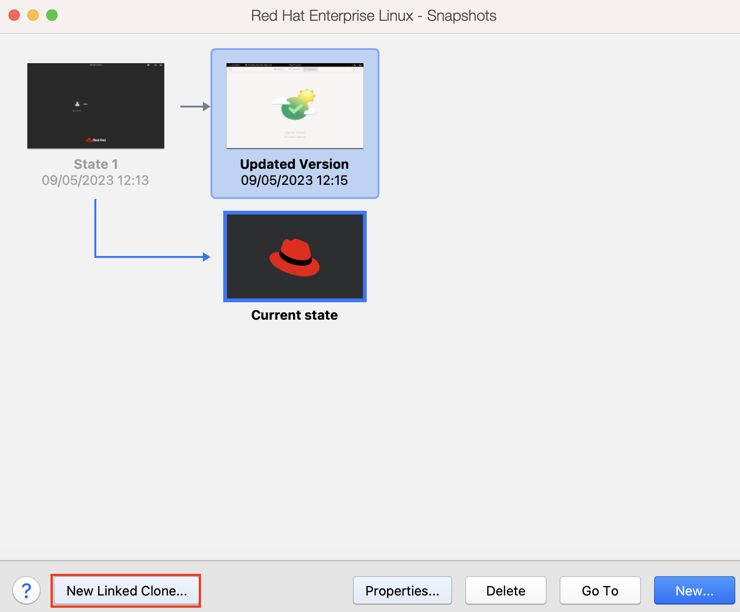Click the blue arrowhead pointing to Current state
The image size is (740, 612).
(206, 257)
